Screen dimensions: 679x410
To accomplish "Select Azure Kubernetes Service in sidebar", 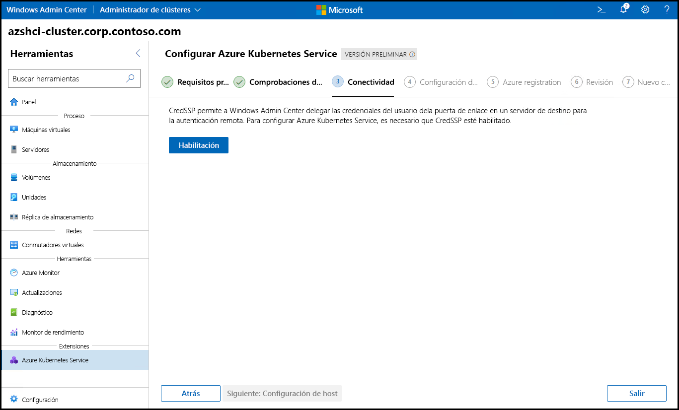I will [75, 360].
